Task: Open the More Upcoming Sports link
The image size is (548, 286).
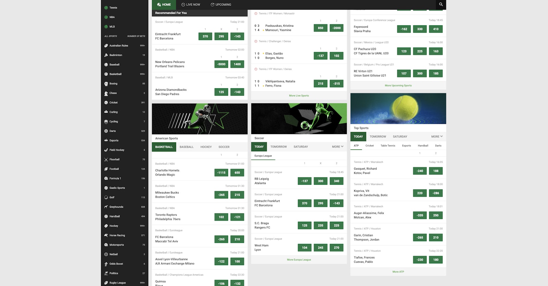Action: (x=398, y=86)
